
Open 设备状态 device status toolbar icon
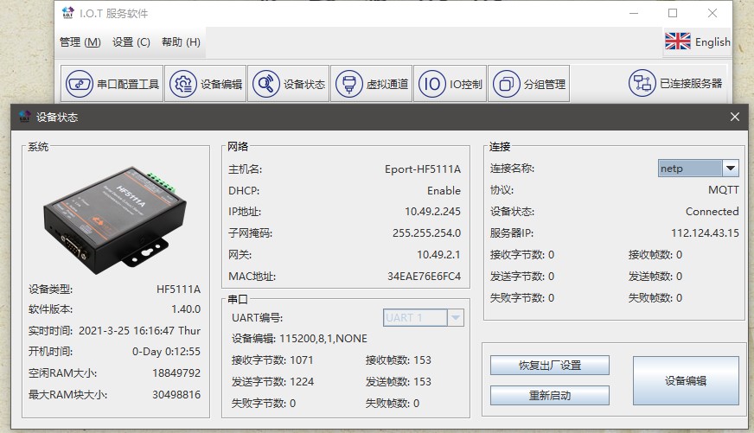coord(290,84)
